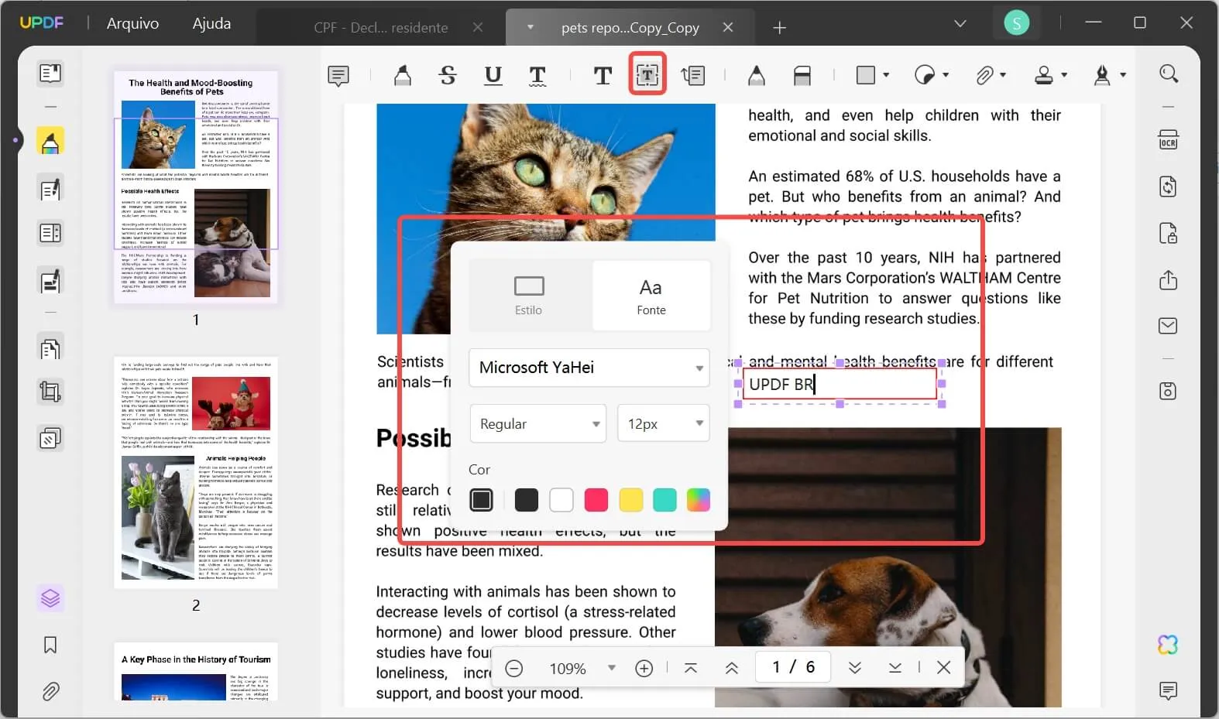Expand the stamp tool dropdown arrow
Viewport: 1219px width, 719px height.
[x=1064, y=75]
